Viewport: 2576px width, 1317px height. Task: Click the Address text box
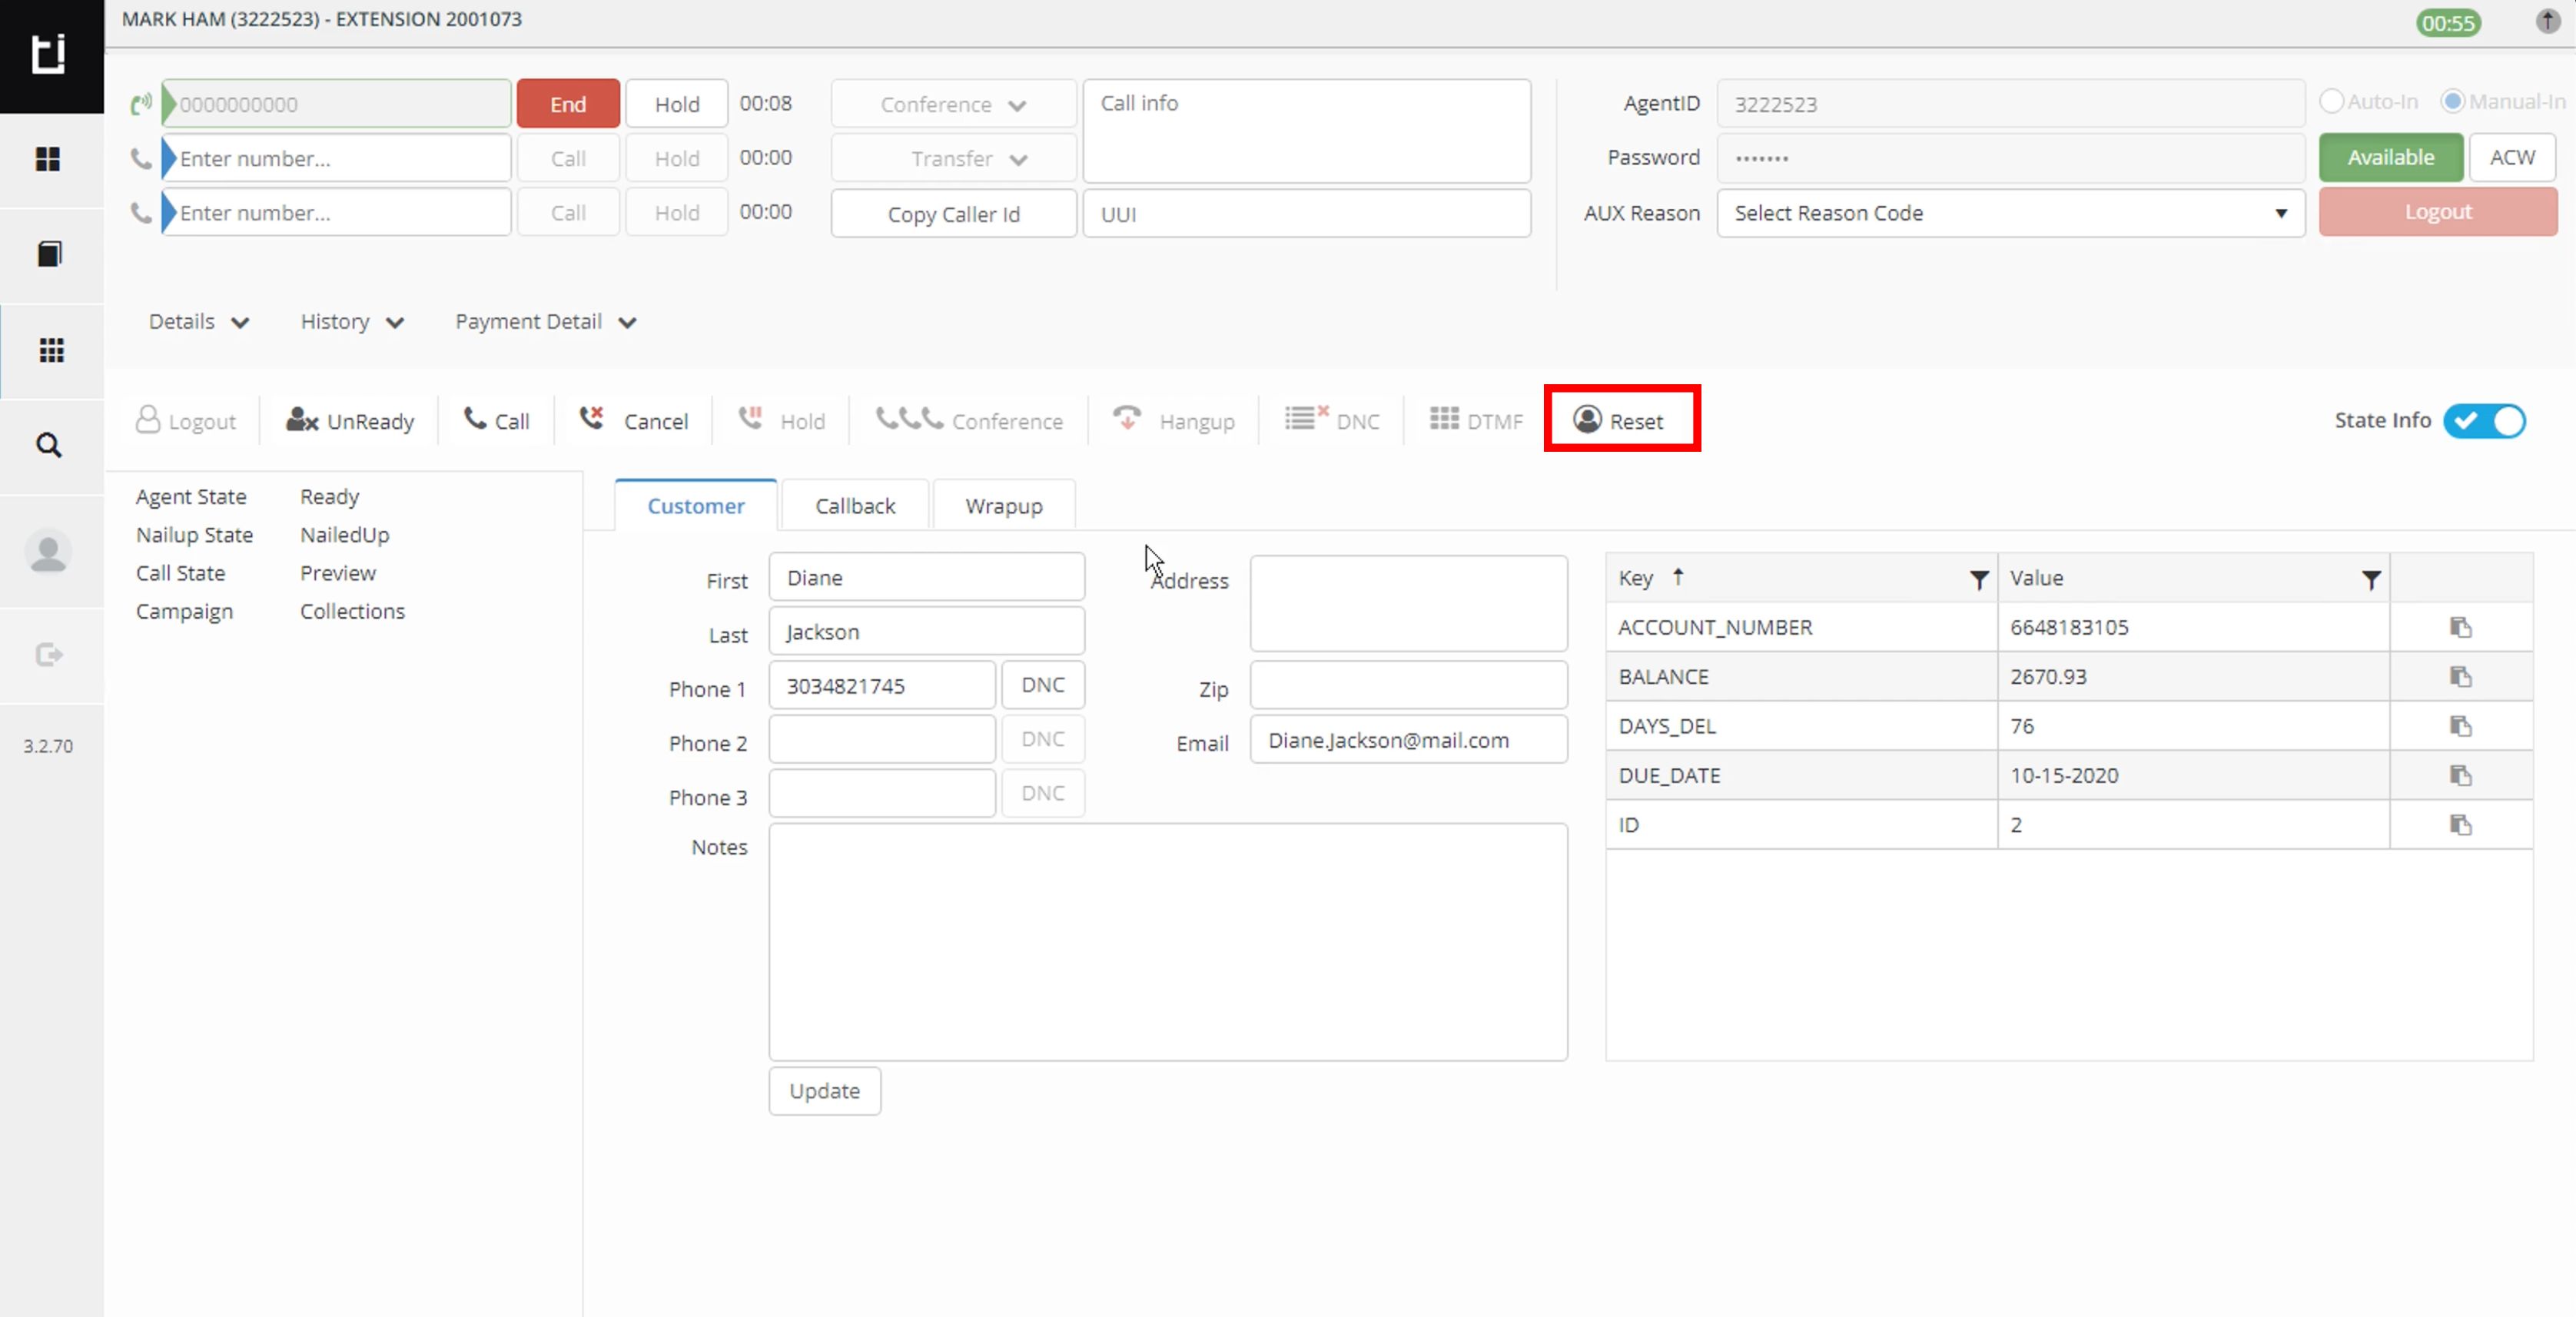click(x=1408, y=604)
